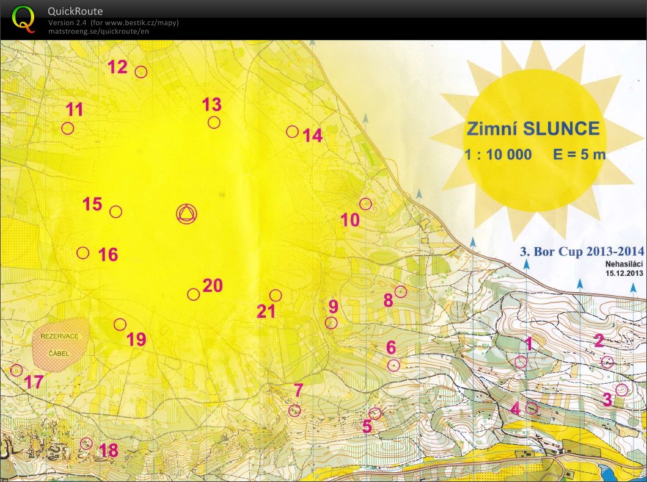This screenshot has height=482, width=647.
Task: Click the control circle marked 7
Action: pyautogui.click(x=294, y=411)
